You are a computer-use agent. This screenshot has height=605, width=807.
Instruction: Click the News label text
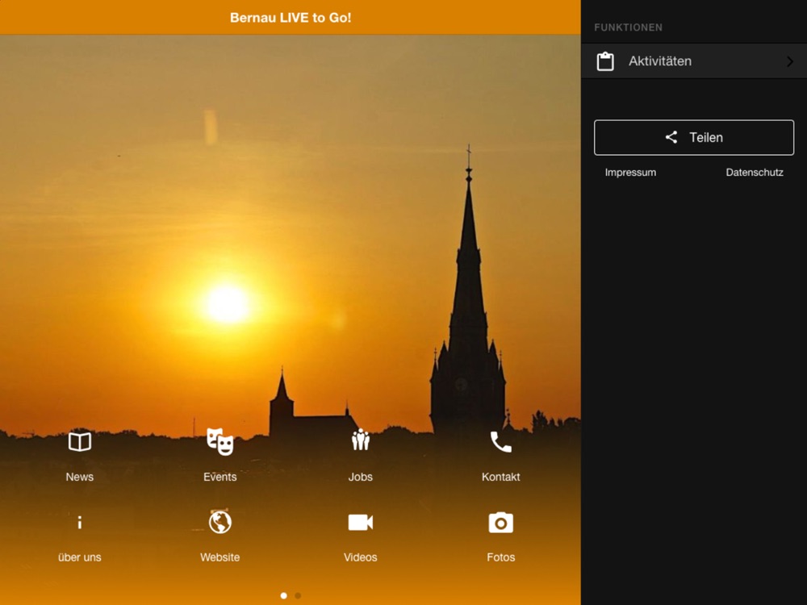(x=80, y=477)
